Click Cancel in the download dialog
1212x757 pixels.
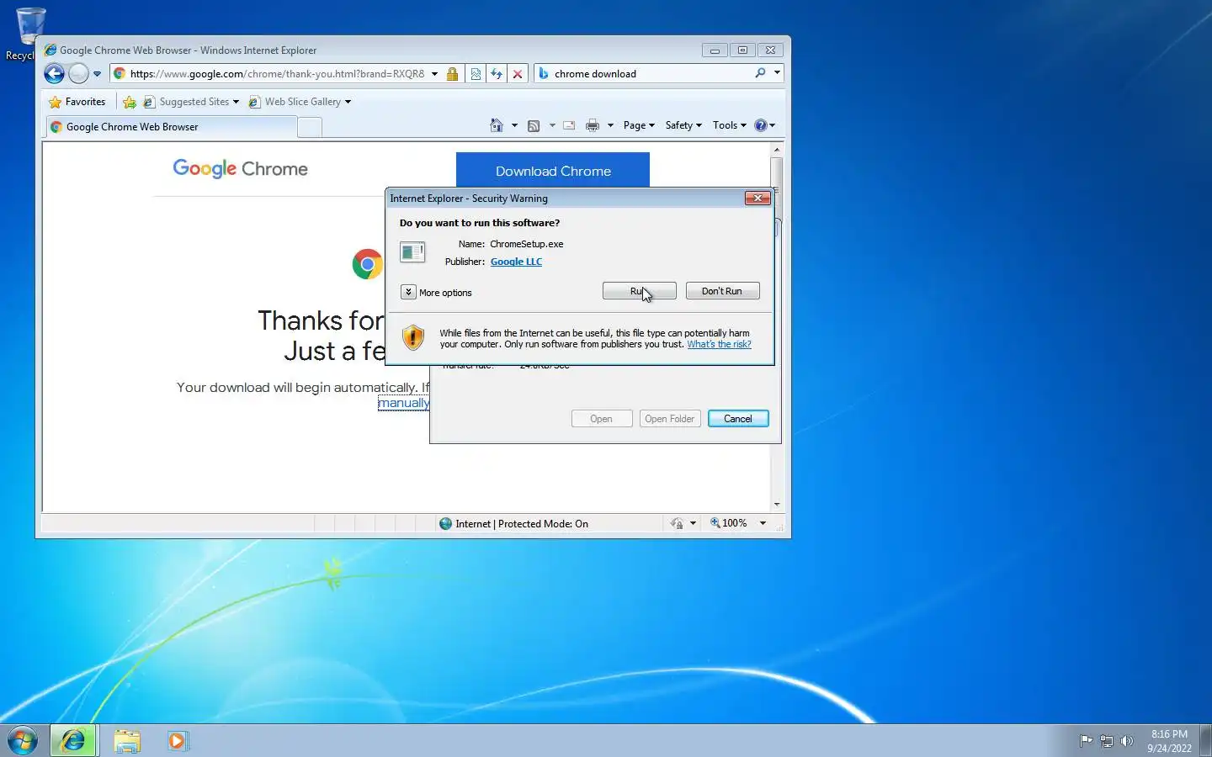(x=738, y=419)
